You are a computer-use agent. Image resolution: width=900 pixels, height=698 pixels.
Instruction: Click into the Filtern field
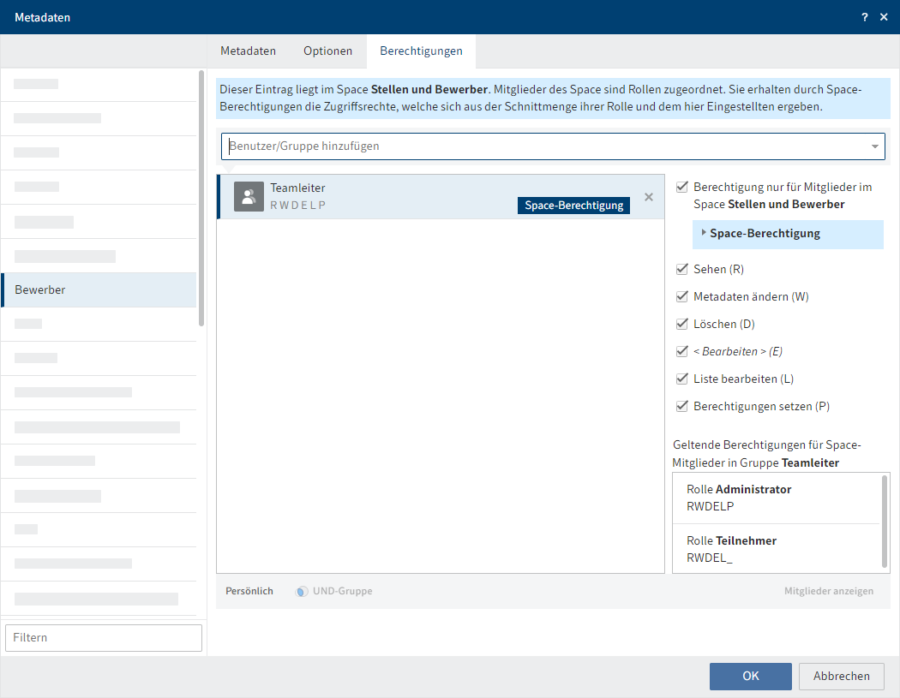pos(104,638)
